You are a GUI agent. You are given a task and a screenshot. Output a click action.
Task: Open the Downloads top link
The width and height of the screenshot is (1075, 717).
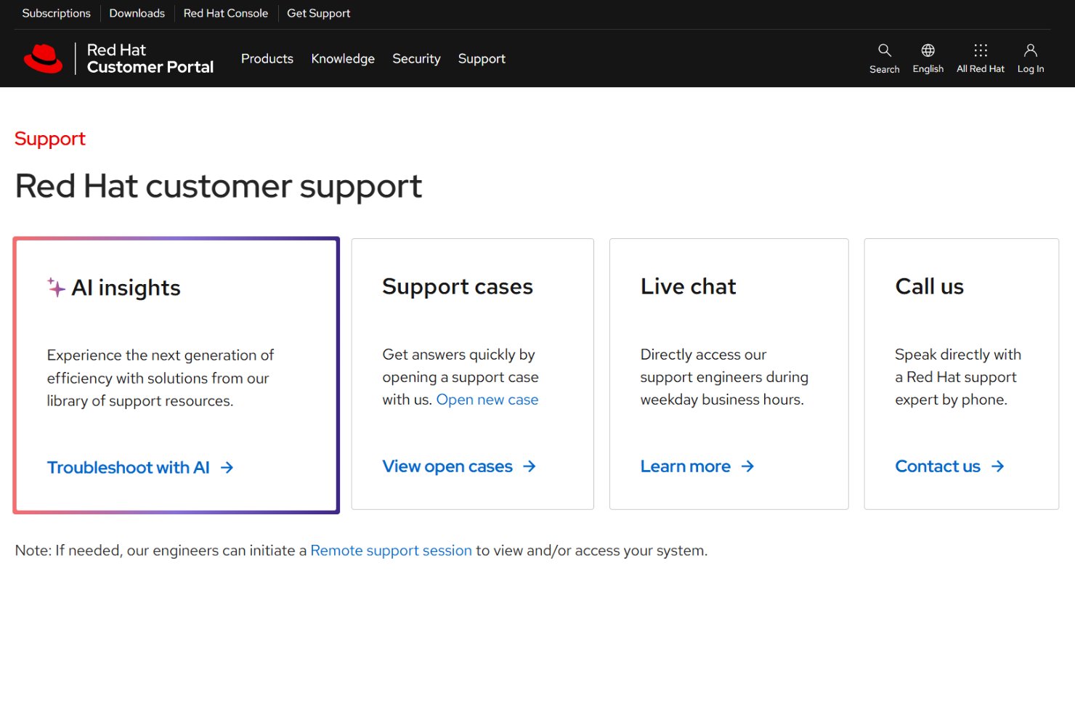click(137, 13)
